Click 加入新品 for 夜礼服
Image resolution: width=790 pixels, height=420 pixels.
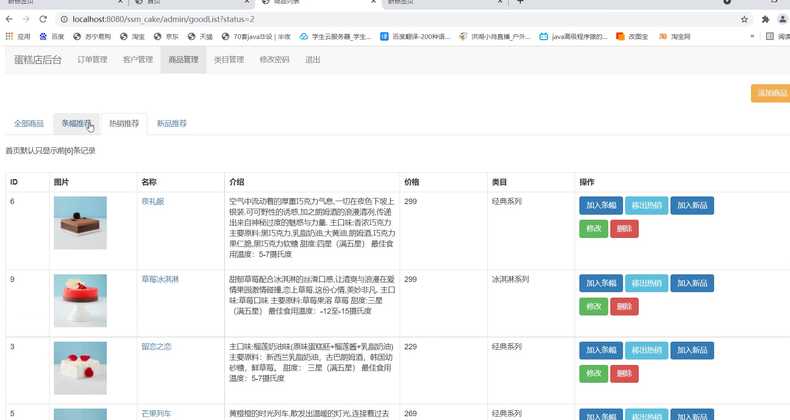point(692,205)
